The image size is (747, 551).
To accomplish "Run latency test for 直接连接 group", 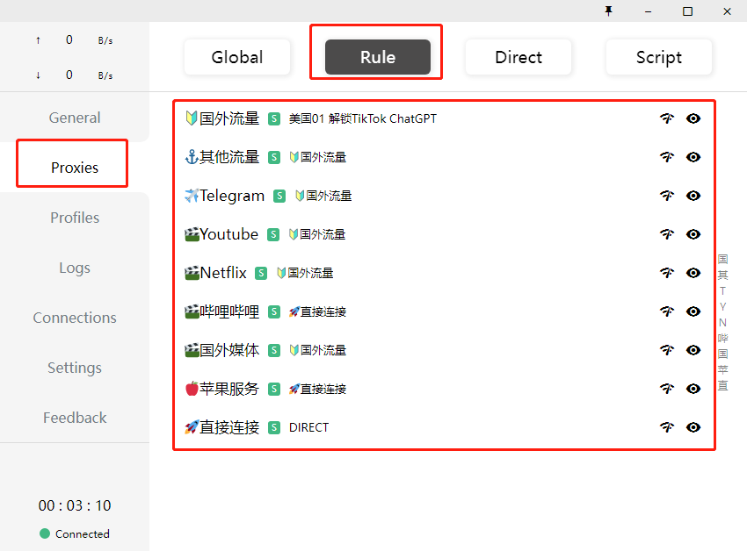I will click(667, 426).
